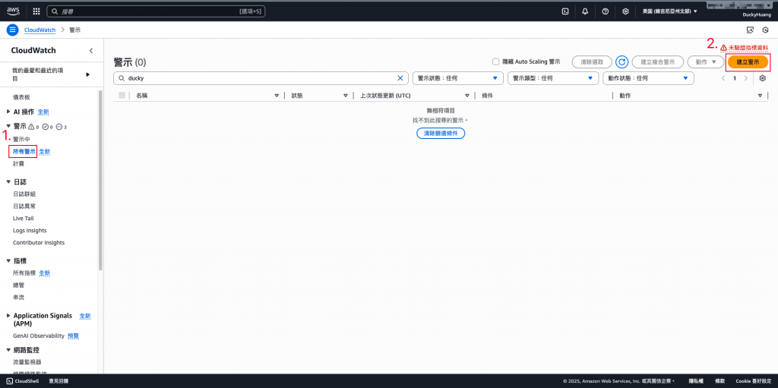
Task: Open Logs Insights in sidebar
Action: pos(30,231)
